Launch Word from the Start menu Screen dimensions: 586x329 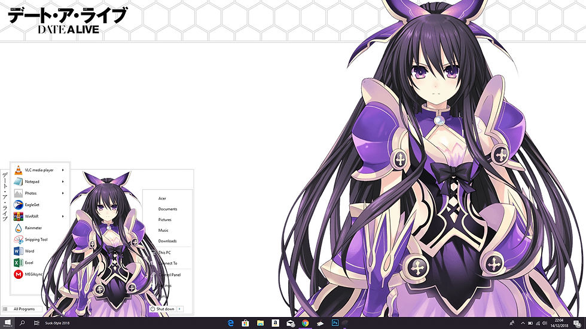(39, 251)
